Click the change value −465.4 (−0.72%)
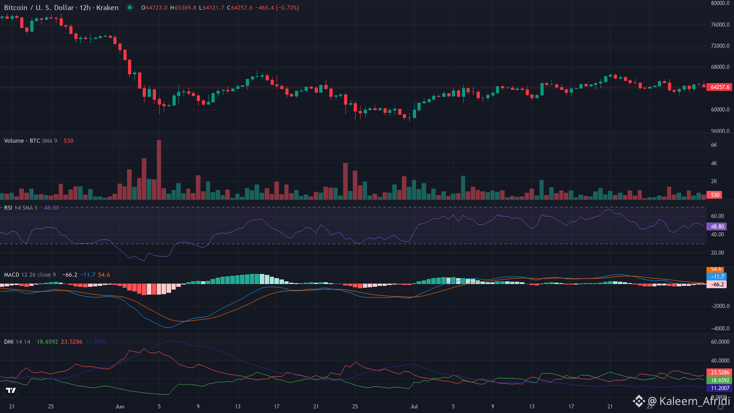The width and height of the screenshot is (734, 413). pos(277,8)
